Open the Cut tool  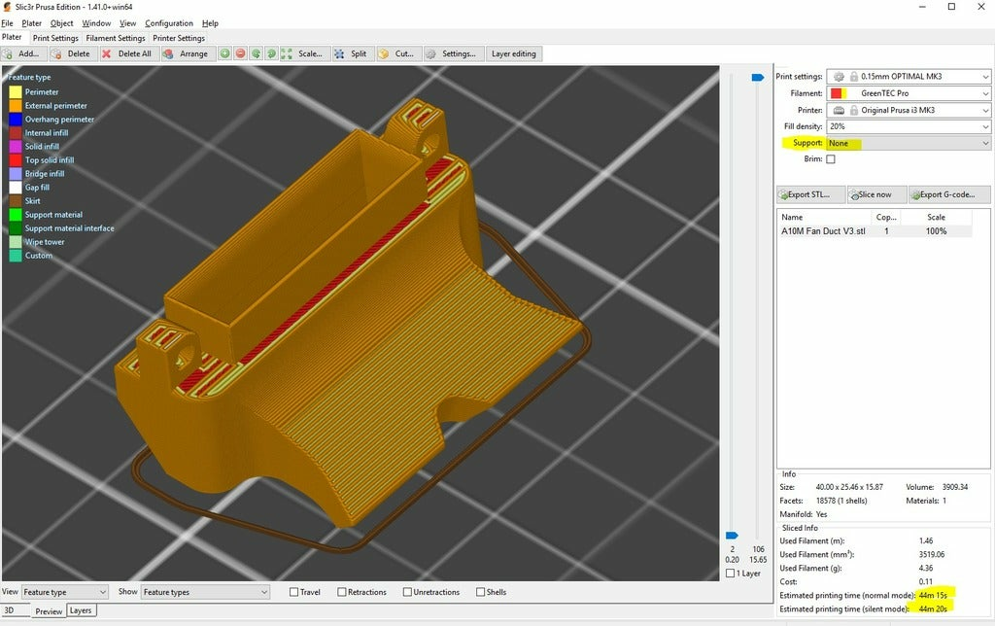(x=400, y=53)
